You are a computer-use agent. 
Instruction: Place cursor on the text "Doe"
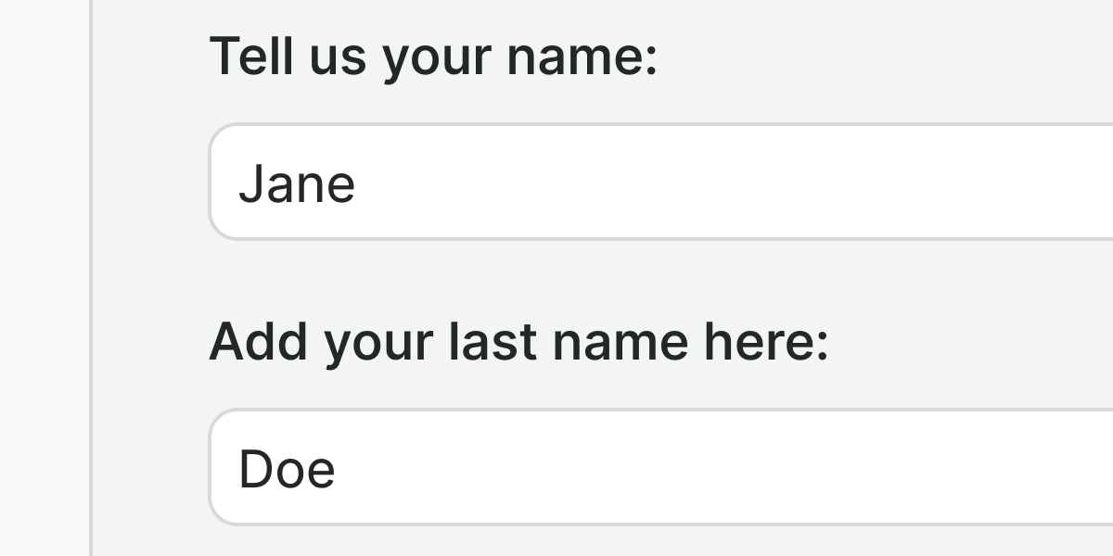coord(287,469)
